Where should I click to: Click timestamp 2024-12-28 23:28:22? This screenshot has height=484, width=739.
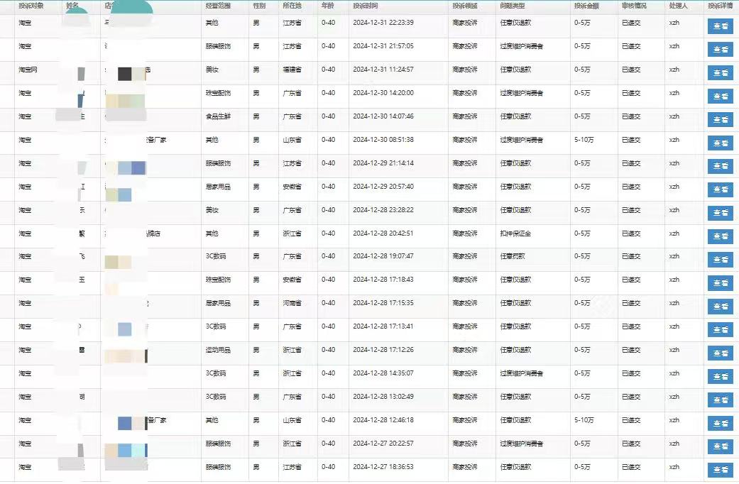click(x=383, y=210)
